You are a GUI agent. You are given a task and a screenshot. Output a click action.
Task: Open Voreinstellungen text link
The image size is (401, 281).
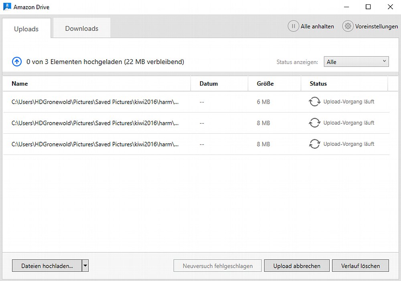377,26
